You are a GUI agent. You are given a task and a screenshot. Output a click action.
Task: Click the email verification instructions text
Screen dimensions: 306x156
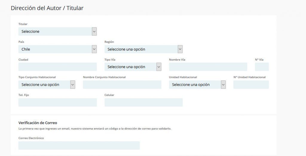click(x=95, y=129)
